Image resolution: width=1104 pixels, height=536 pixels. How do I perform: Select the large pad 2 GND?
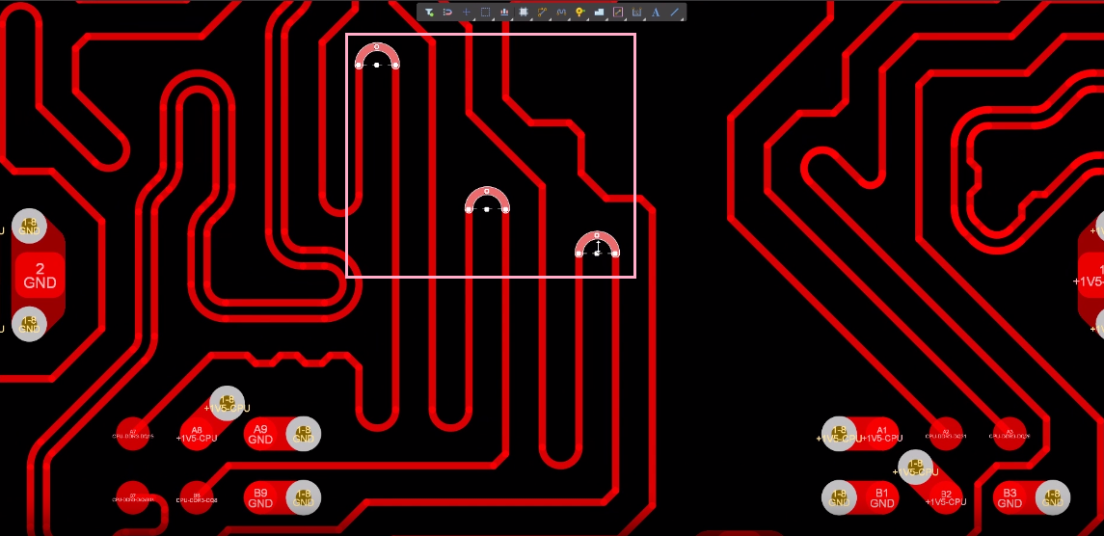[x=40, y=276]
